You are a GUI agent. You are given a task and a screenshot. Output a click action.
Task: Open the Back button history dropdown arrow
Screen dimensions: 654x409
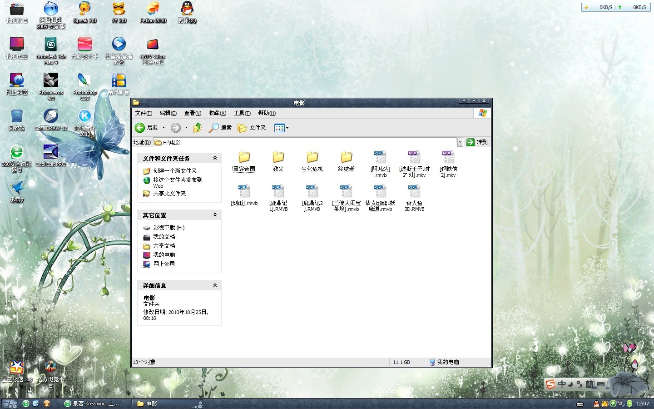click(163, 128)
